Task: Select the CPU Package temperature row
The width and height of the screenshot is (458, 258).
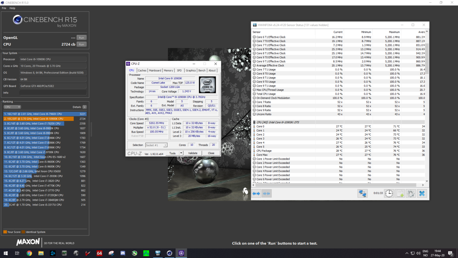Action: click(x=339, y=151)
